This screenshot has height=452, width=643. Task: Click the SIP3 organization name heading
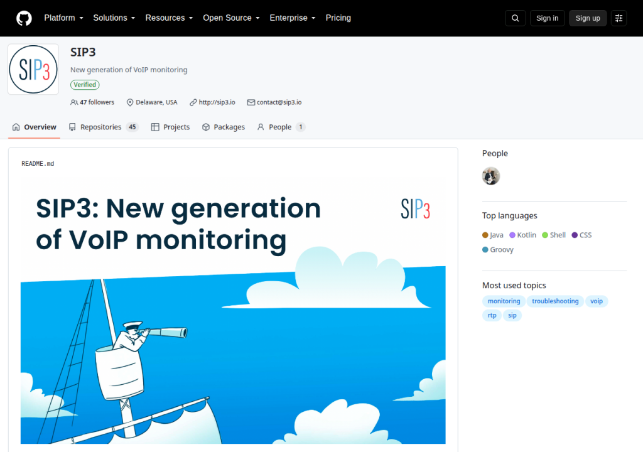pyautogui.click(x=83, y=52)
